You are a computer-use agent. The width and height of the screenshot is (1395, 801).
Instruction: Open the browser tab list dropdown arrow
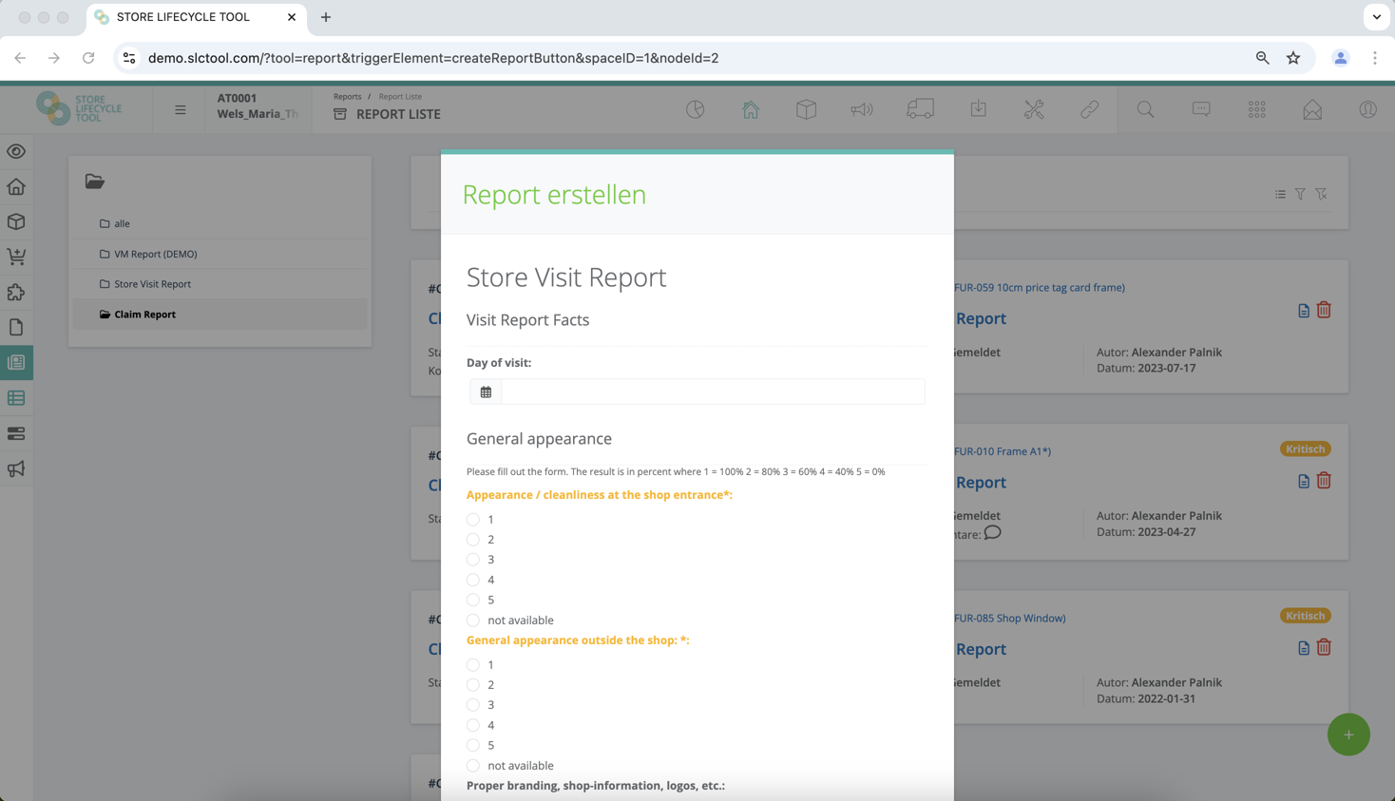click(1376, 17)
